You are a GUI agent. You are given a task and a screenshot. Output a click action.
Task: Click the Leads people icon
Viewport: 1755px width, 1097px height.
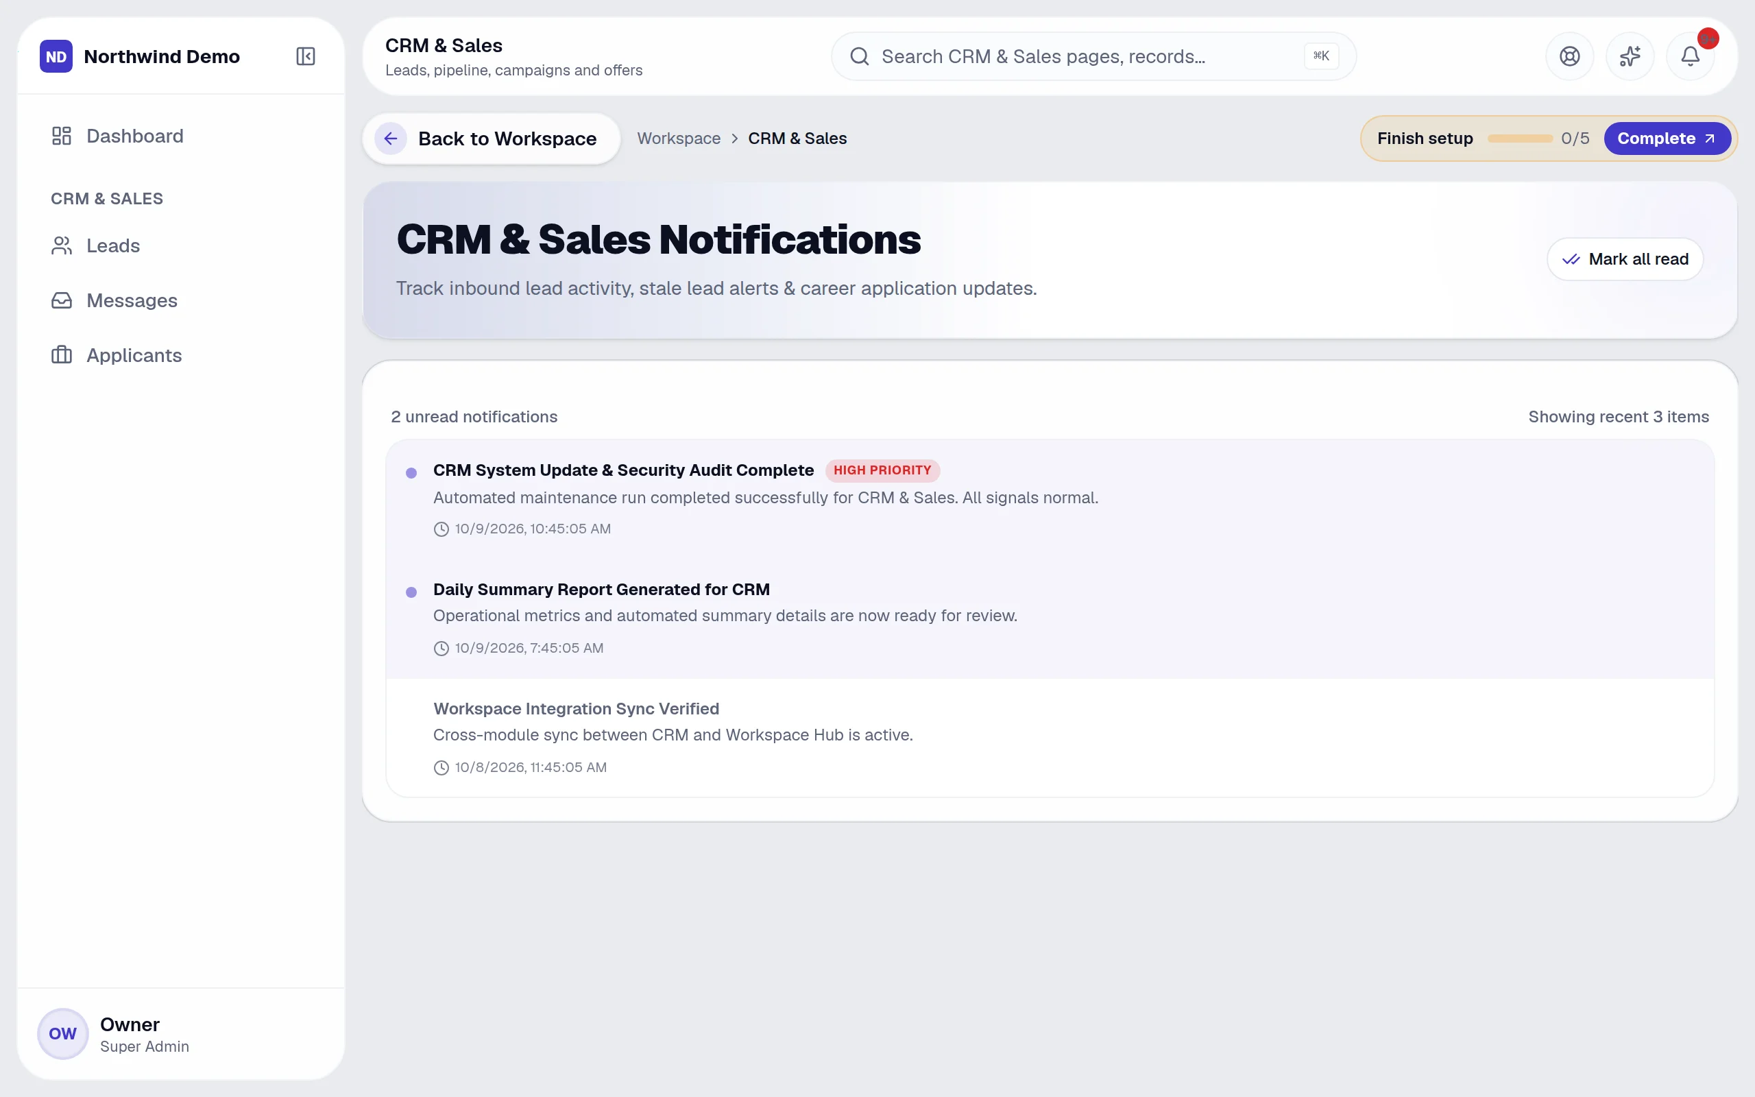(x=62, y=245)
